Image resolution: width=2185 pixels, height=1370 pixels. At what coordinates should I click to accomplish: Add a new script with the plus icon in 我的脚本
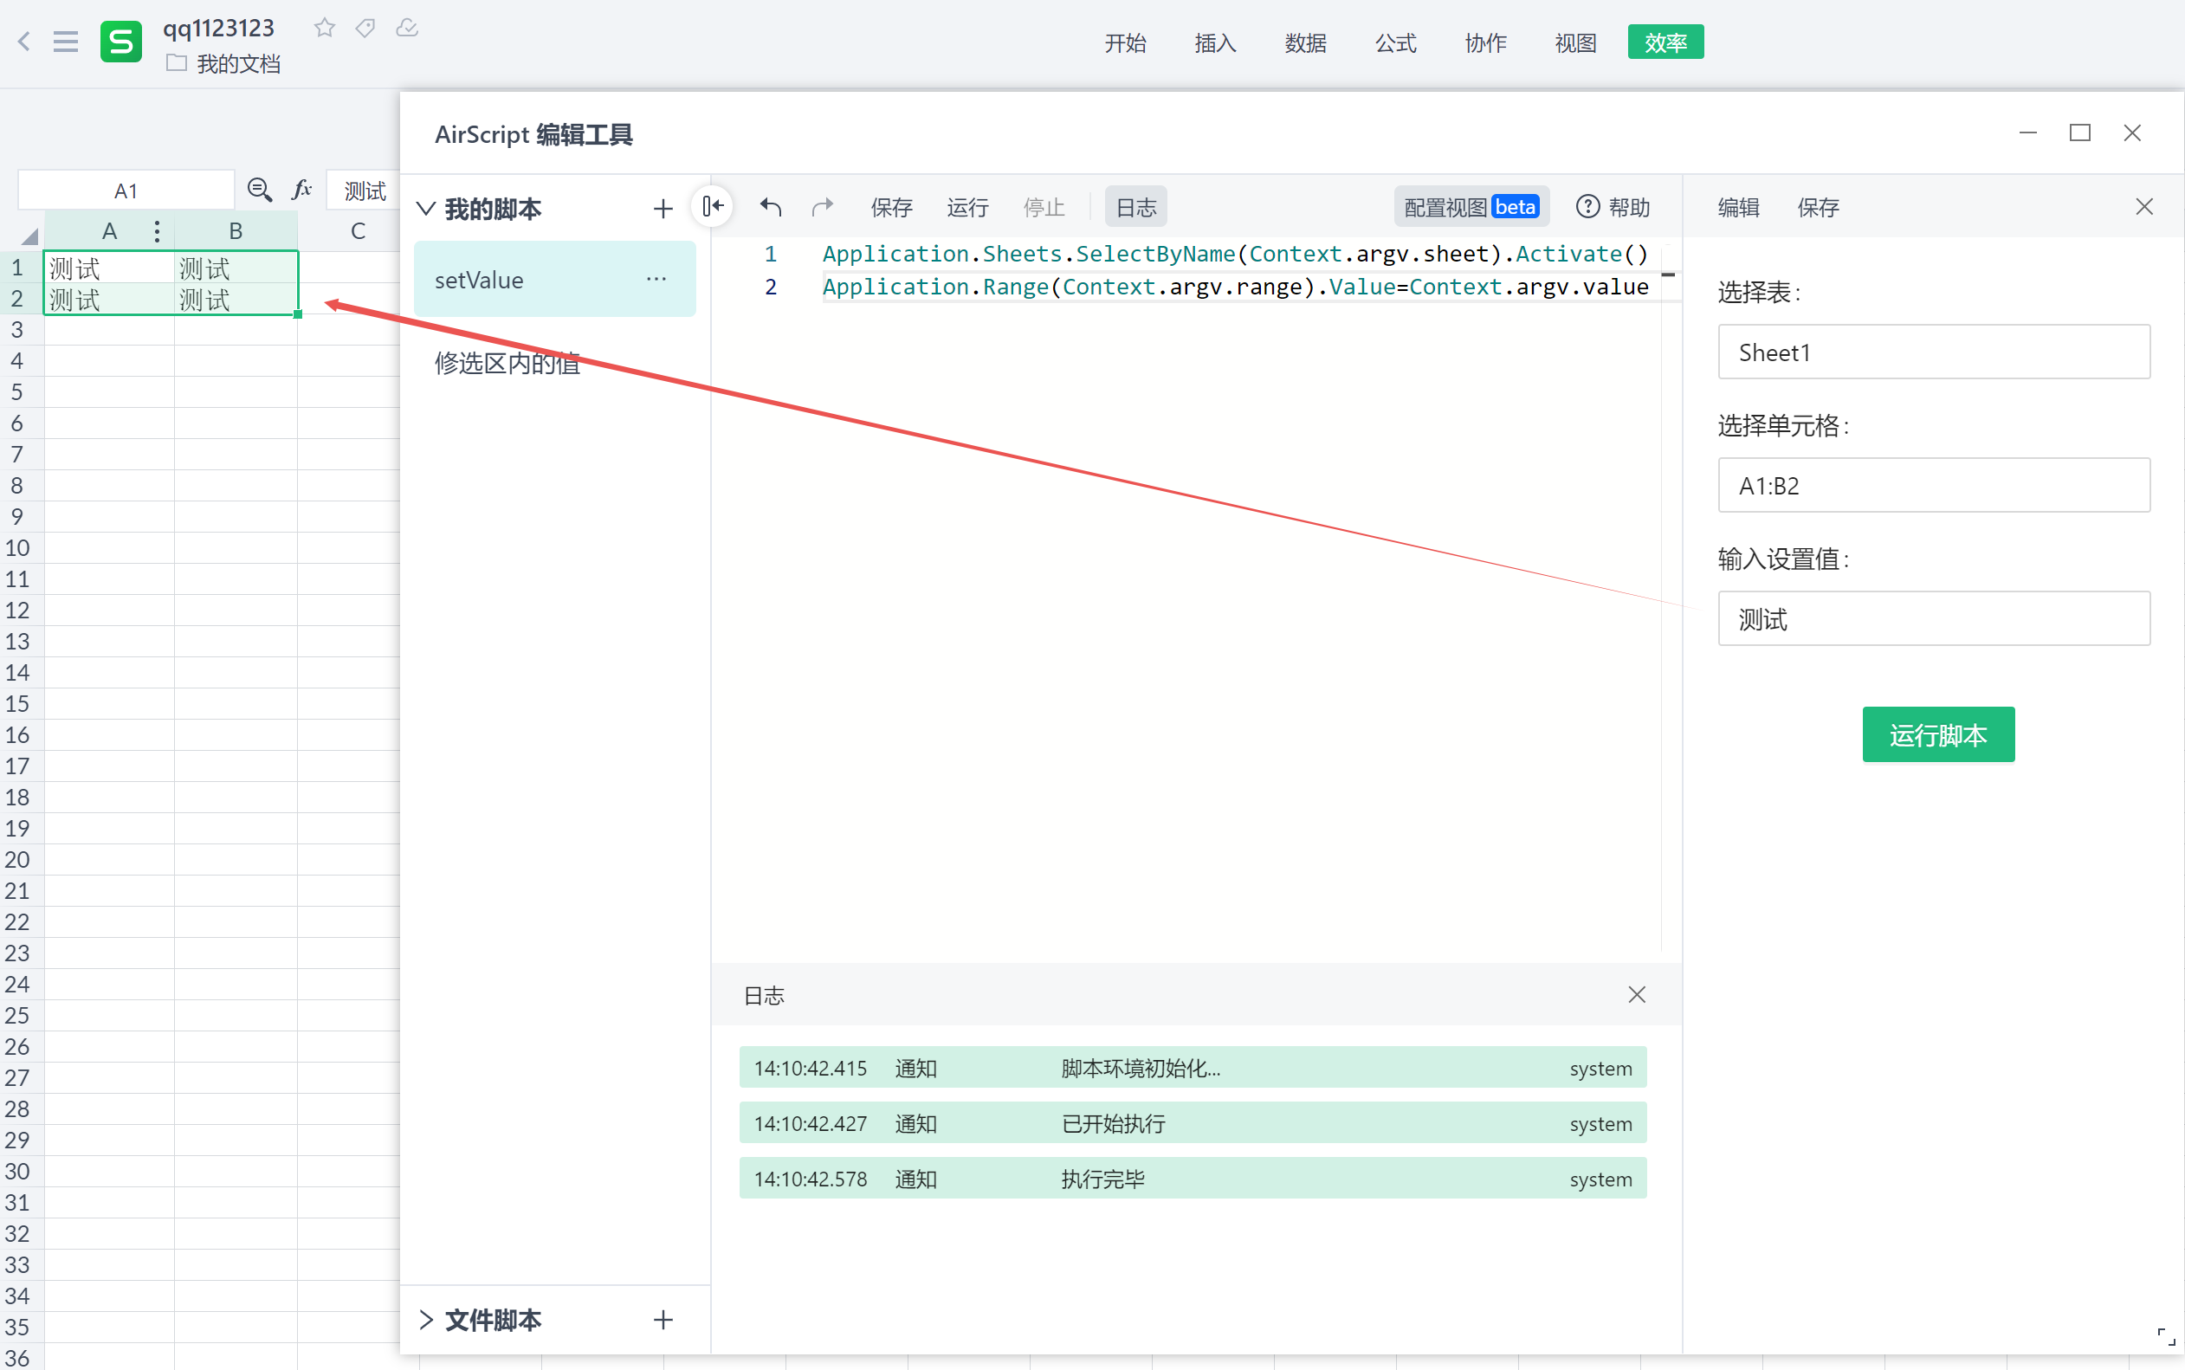[x=663, y=210]
